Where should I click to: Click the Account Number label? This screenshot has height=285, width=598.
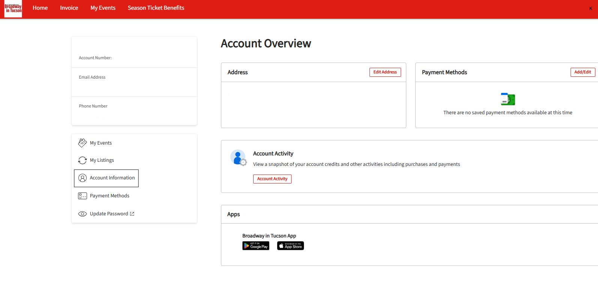[95, 58]
